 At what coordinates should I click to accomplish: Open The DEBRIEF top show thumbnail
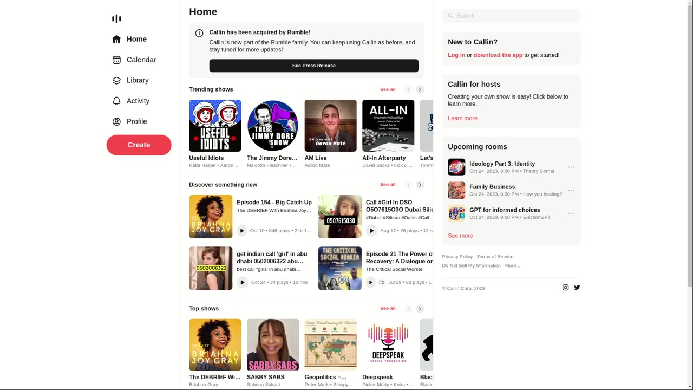click(x=215, y=345)
